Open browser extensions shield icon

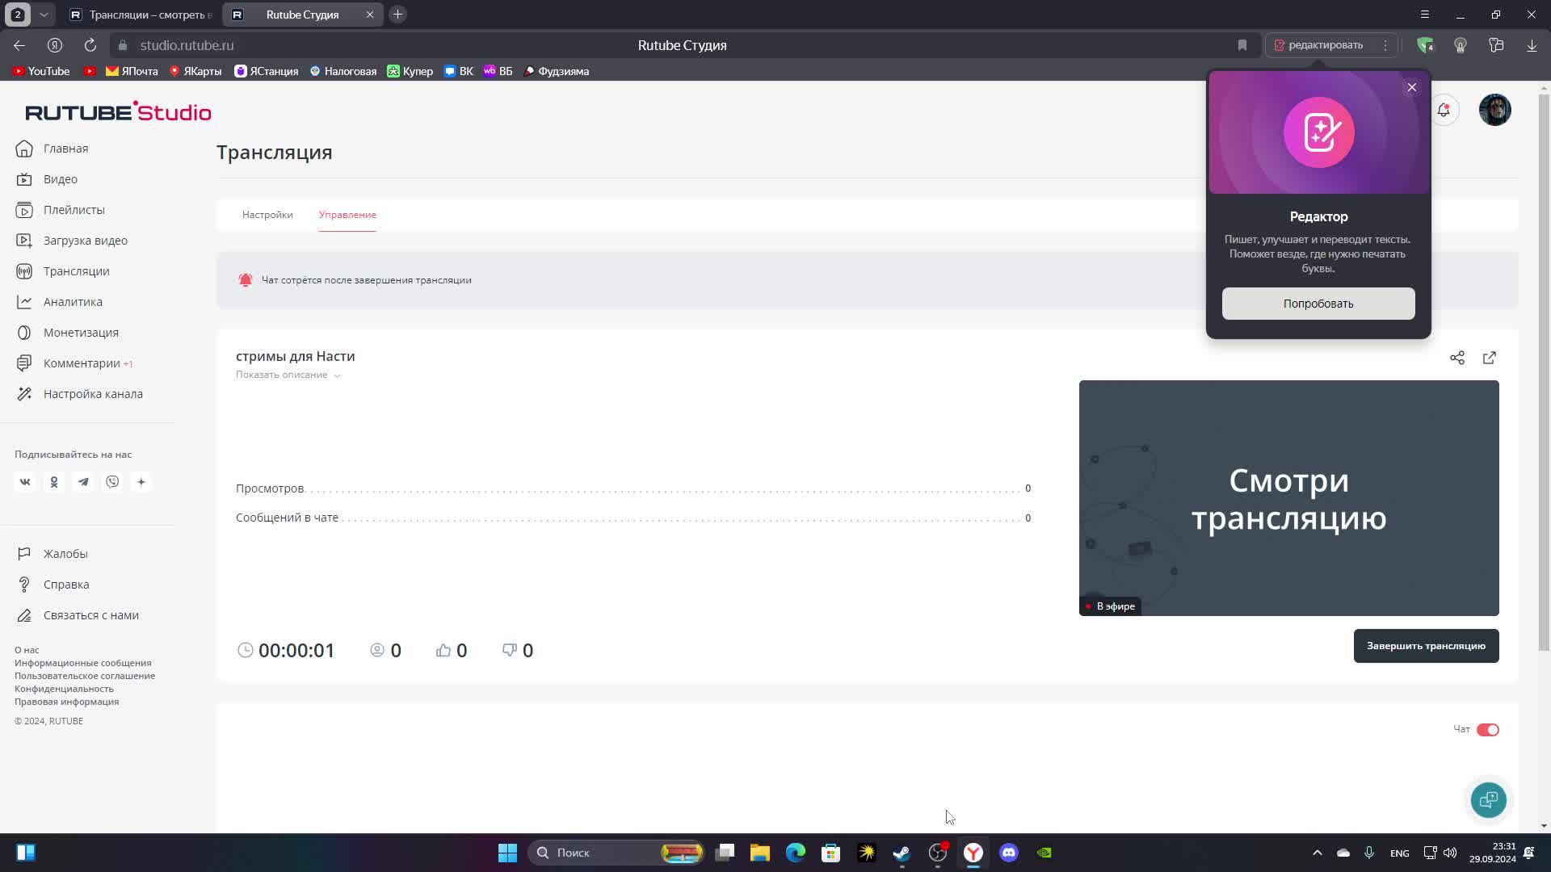[x=1425, y=45]
